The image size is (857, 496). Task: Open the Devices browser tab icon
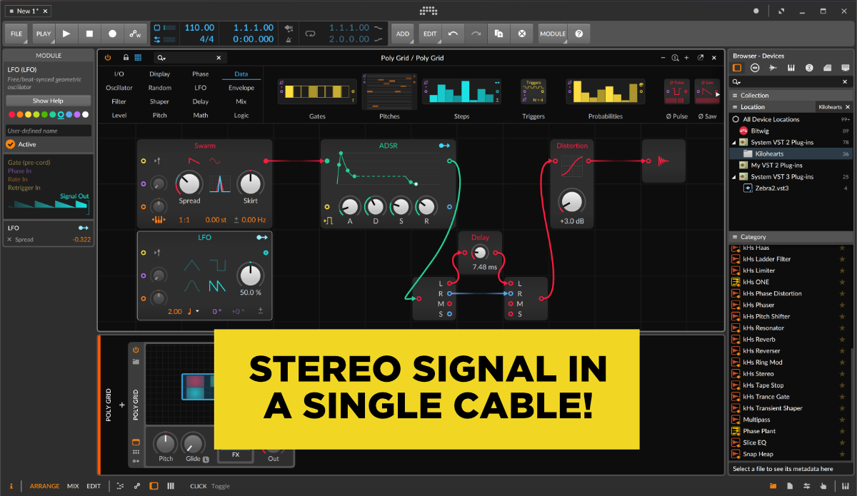point(736,68)
